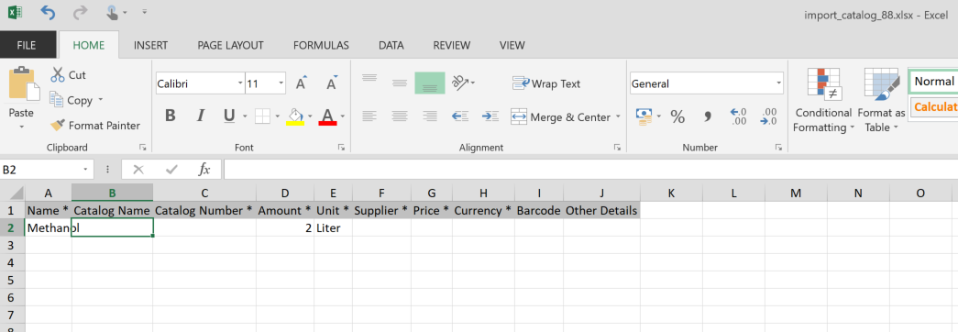Screen dimensions: 958x332
Task: Open the Merge & Center dropdown arrow
Action: [x=618, y=116]
